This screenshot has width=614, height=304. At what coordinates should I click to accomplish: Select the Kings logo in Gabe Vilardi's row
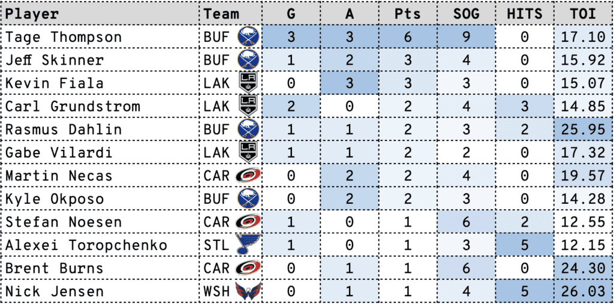click(x=248, y=153)
